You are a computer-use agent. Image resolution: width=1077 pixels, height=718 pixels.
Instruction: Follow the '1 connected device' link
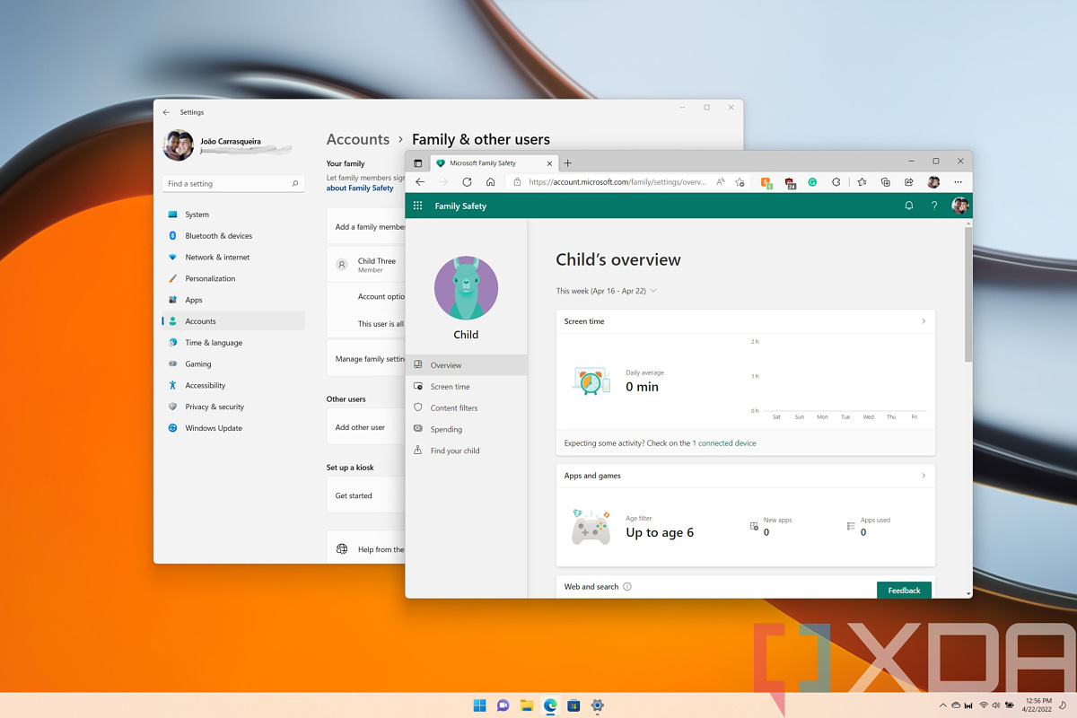tap(724, 443)
